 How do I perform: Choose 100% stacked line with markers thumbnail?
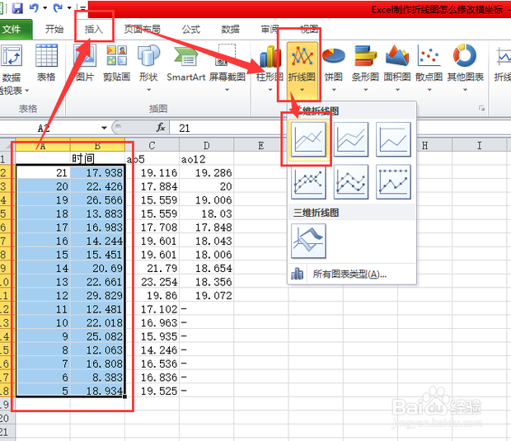(393, 182)
